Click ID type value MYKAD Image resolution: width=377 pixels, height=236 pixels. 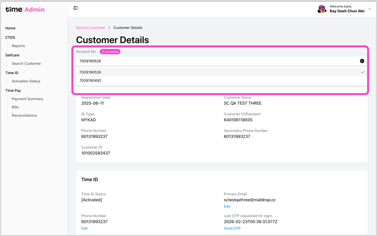tap(89, 120)
